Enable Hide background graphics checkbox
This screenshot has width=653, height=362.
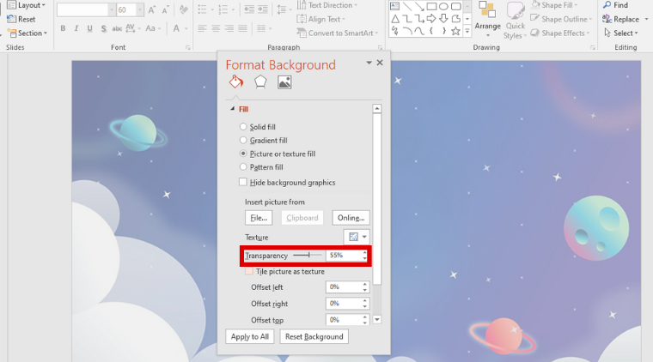click(x=243, y=182)
